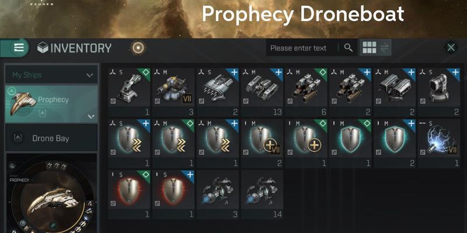Select the missile launcher pods item
This screenshot has width=467, height=233.
tap(395, 92)
